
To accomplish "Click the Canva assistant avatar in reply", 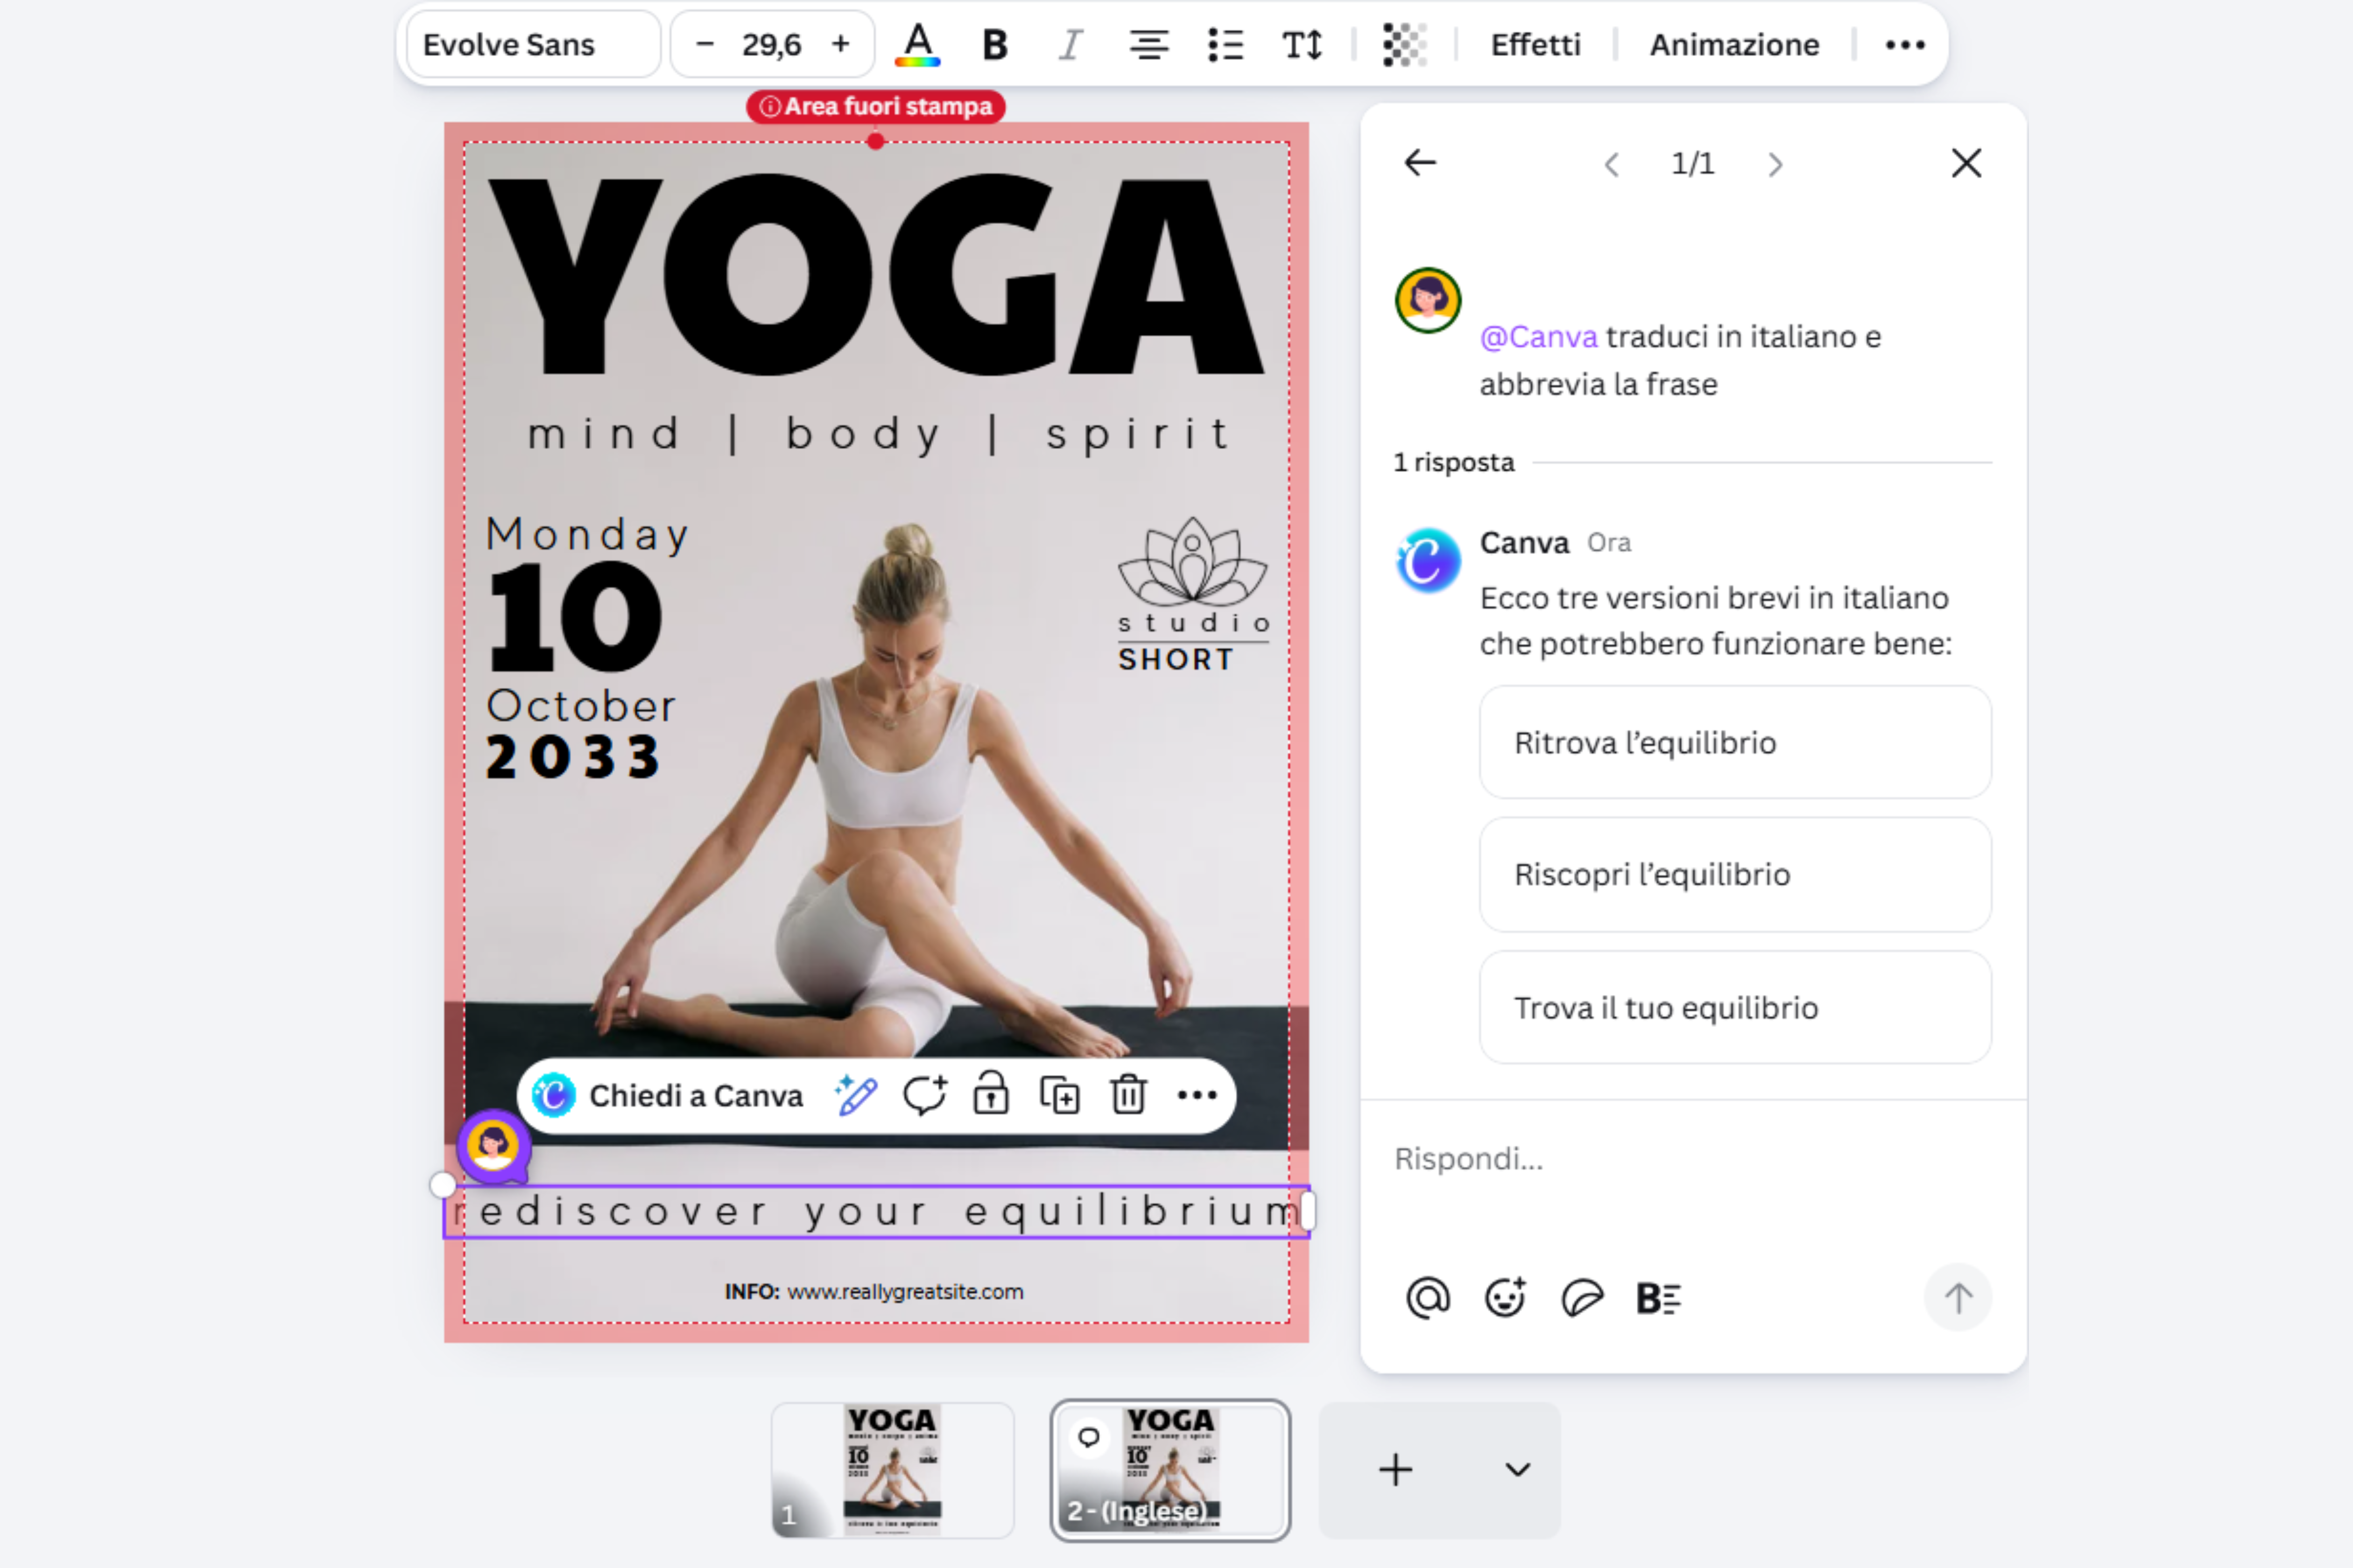I will (x=1428, y=560).
